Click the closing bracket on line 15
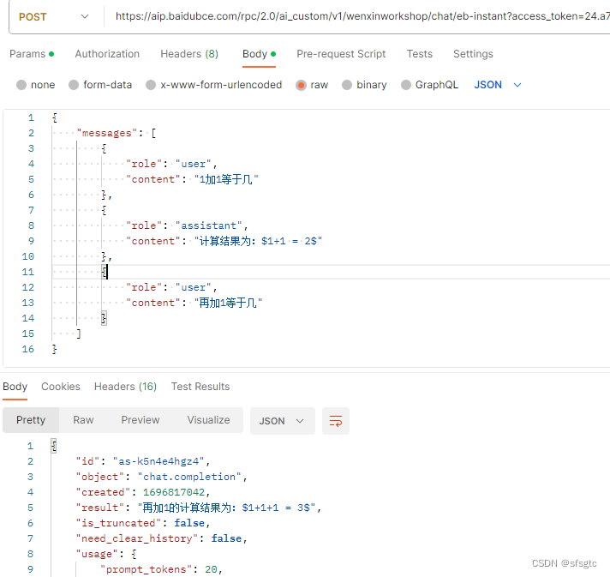Screen dimensions: 610x577 point(79,334)
